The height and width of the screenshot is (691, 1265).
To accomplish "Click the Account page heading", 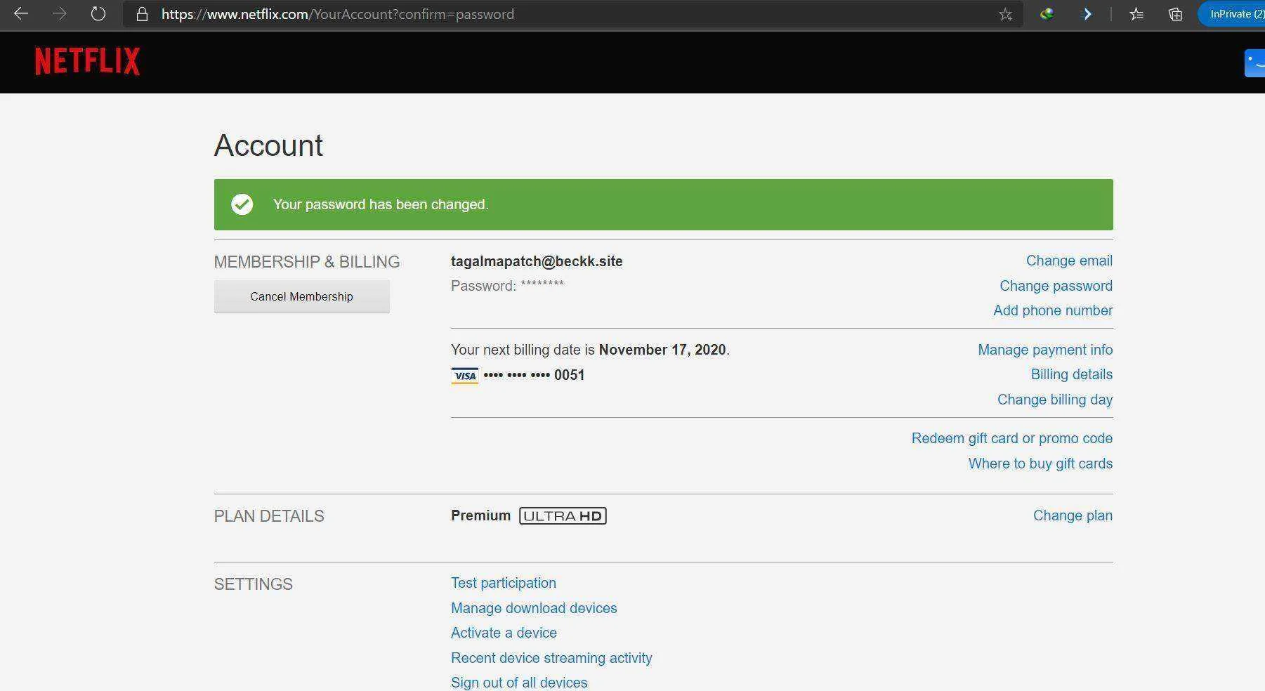I will (268, 145).
